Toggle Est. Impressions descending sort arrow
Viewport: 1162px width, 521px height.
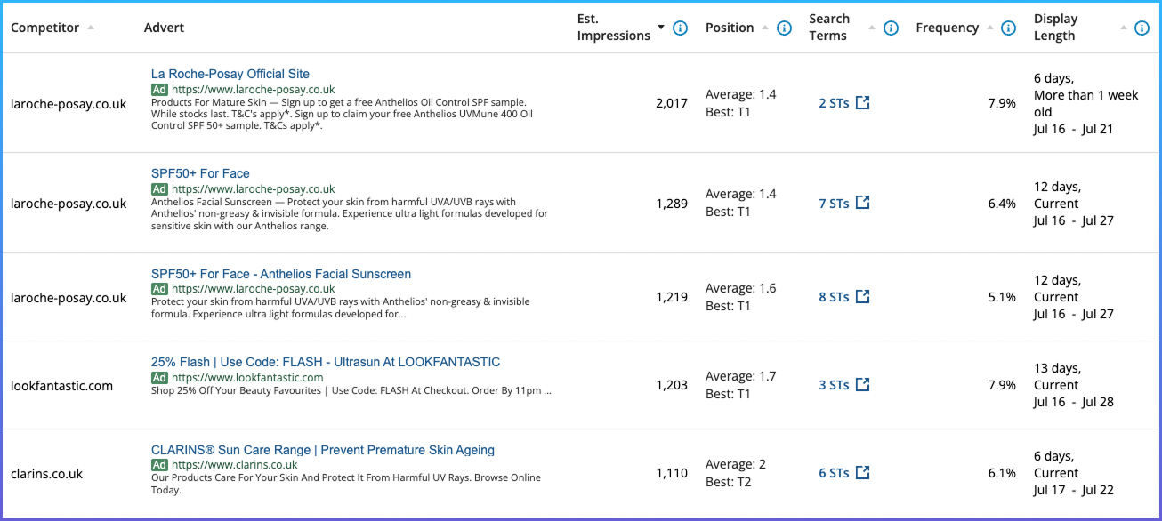point(661,28)
